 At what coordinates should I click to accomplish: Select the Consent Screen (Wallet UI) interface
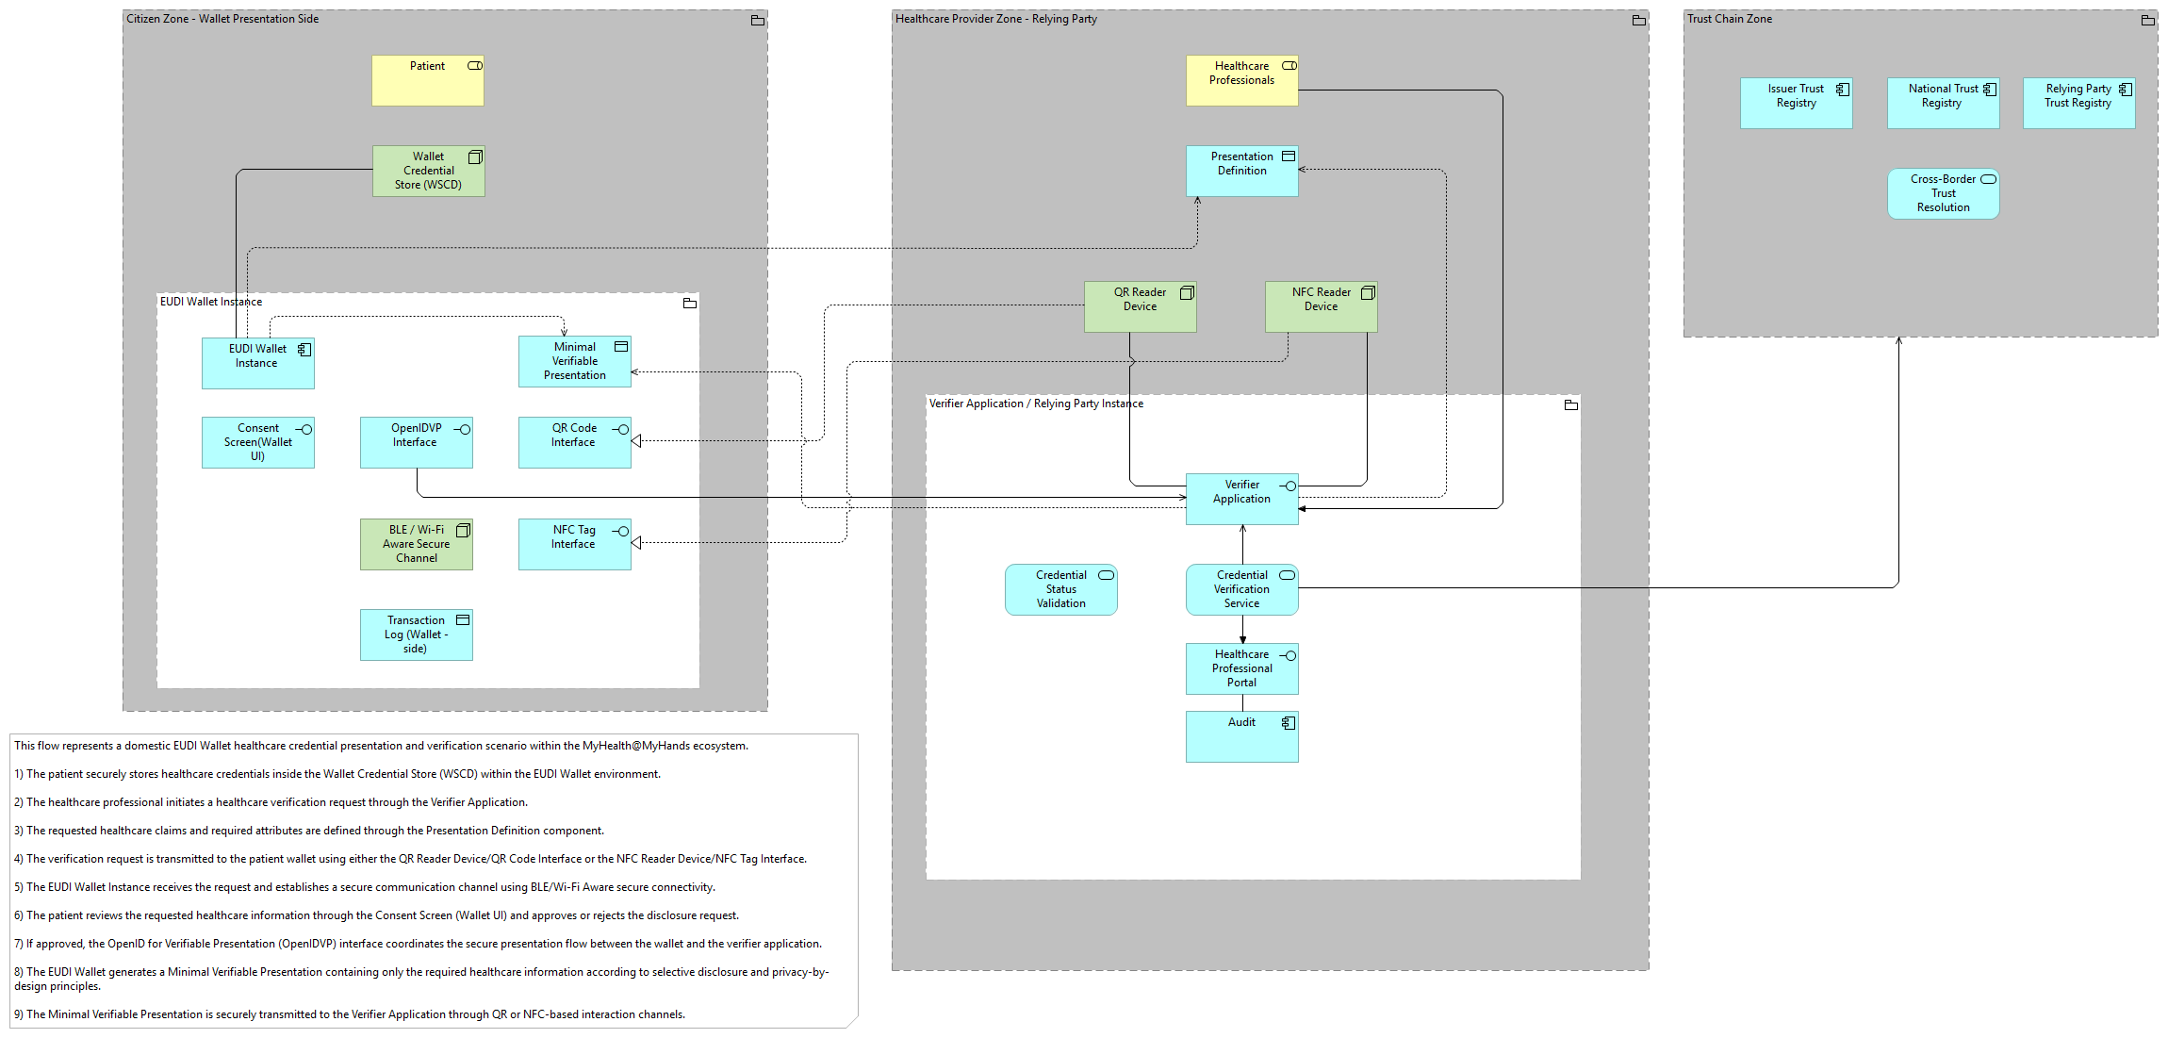click(257, 442)
